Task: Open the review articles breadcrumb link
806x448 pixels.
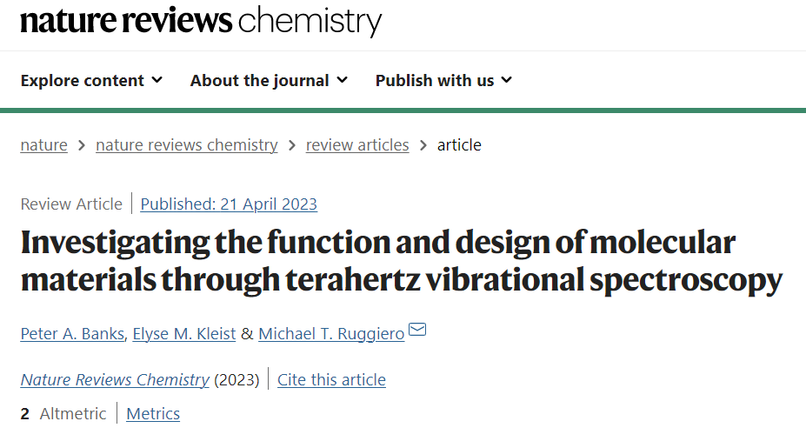Action: click(x=357, y=145)
